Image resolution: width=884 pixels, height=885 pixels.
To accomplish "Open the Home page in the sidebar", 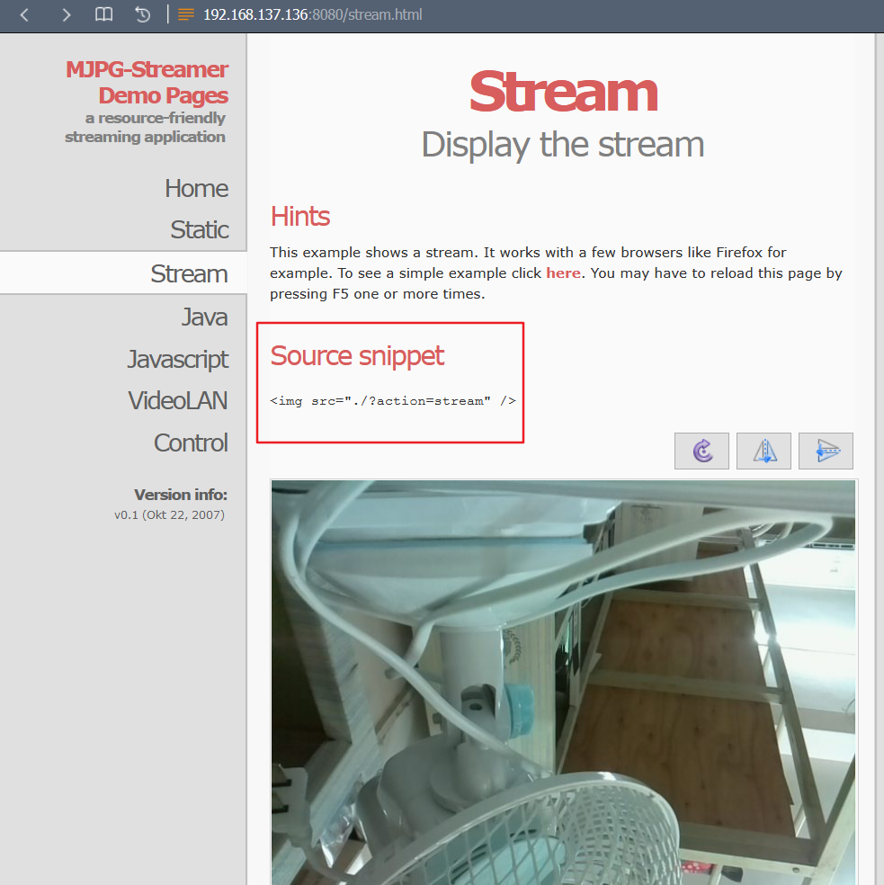I will 196,189.
